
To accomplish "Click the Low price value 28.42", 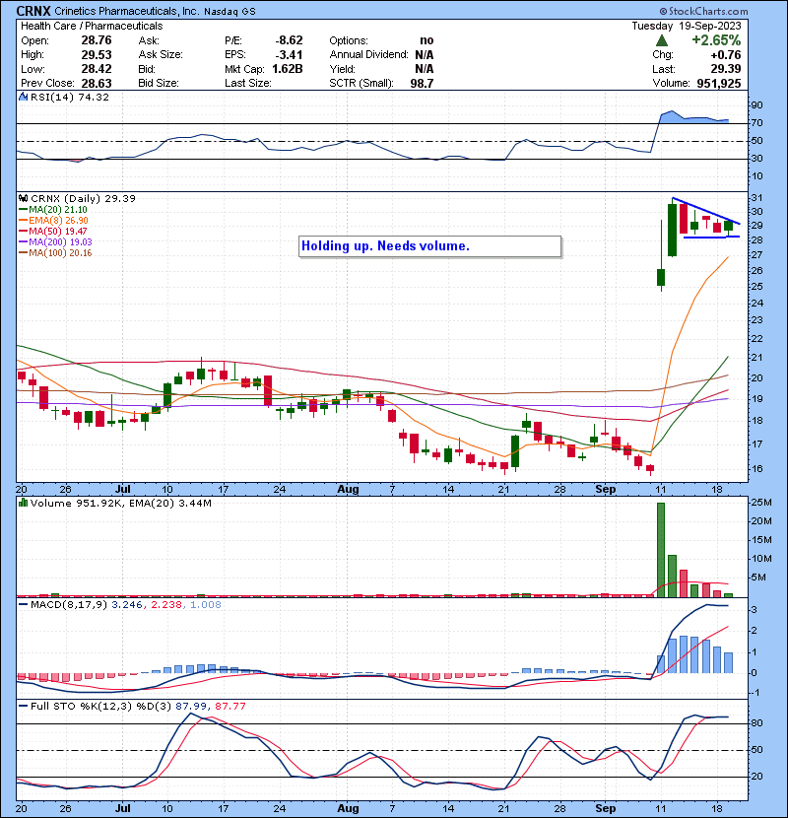I will [x=97, y=69].
